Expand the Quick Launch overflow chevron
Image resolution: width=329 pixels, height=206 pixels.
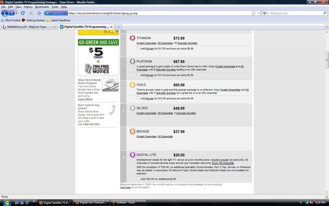click(34, 202)
